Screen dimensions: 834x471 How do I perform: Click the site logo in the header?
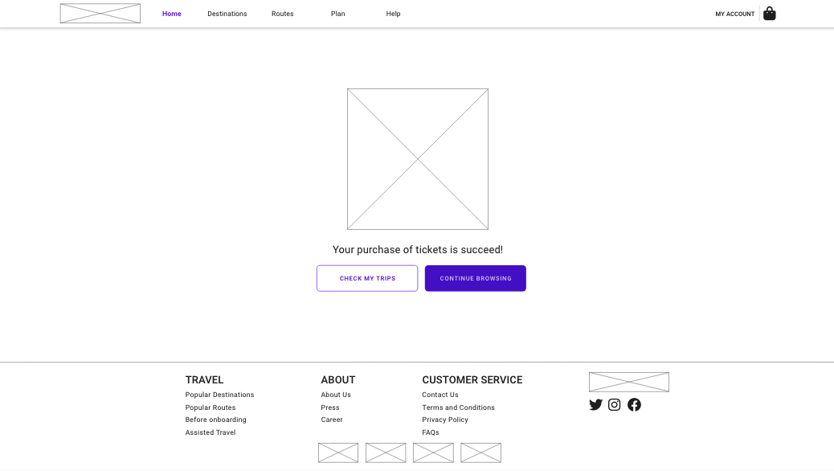point(100,13)
